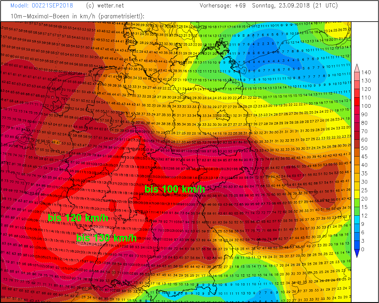Click the legend label "110"
The width and height of the screenshot is (379, 303).
(366, 97)
